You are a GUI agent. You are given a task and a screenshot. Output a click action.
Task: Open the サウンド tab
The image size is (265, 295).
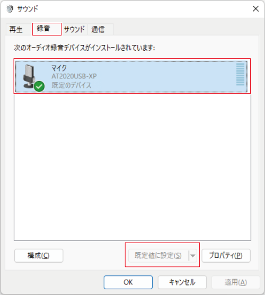click(75, 30)
